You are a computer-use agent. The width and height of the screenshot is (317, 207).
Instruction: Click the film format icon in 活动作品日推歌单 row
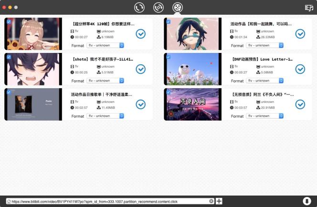point(72,102)
